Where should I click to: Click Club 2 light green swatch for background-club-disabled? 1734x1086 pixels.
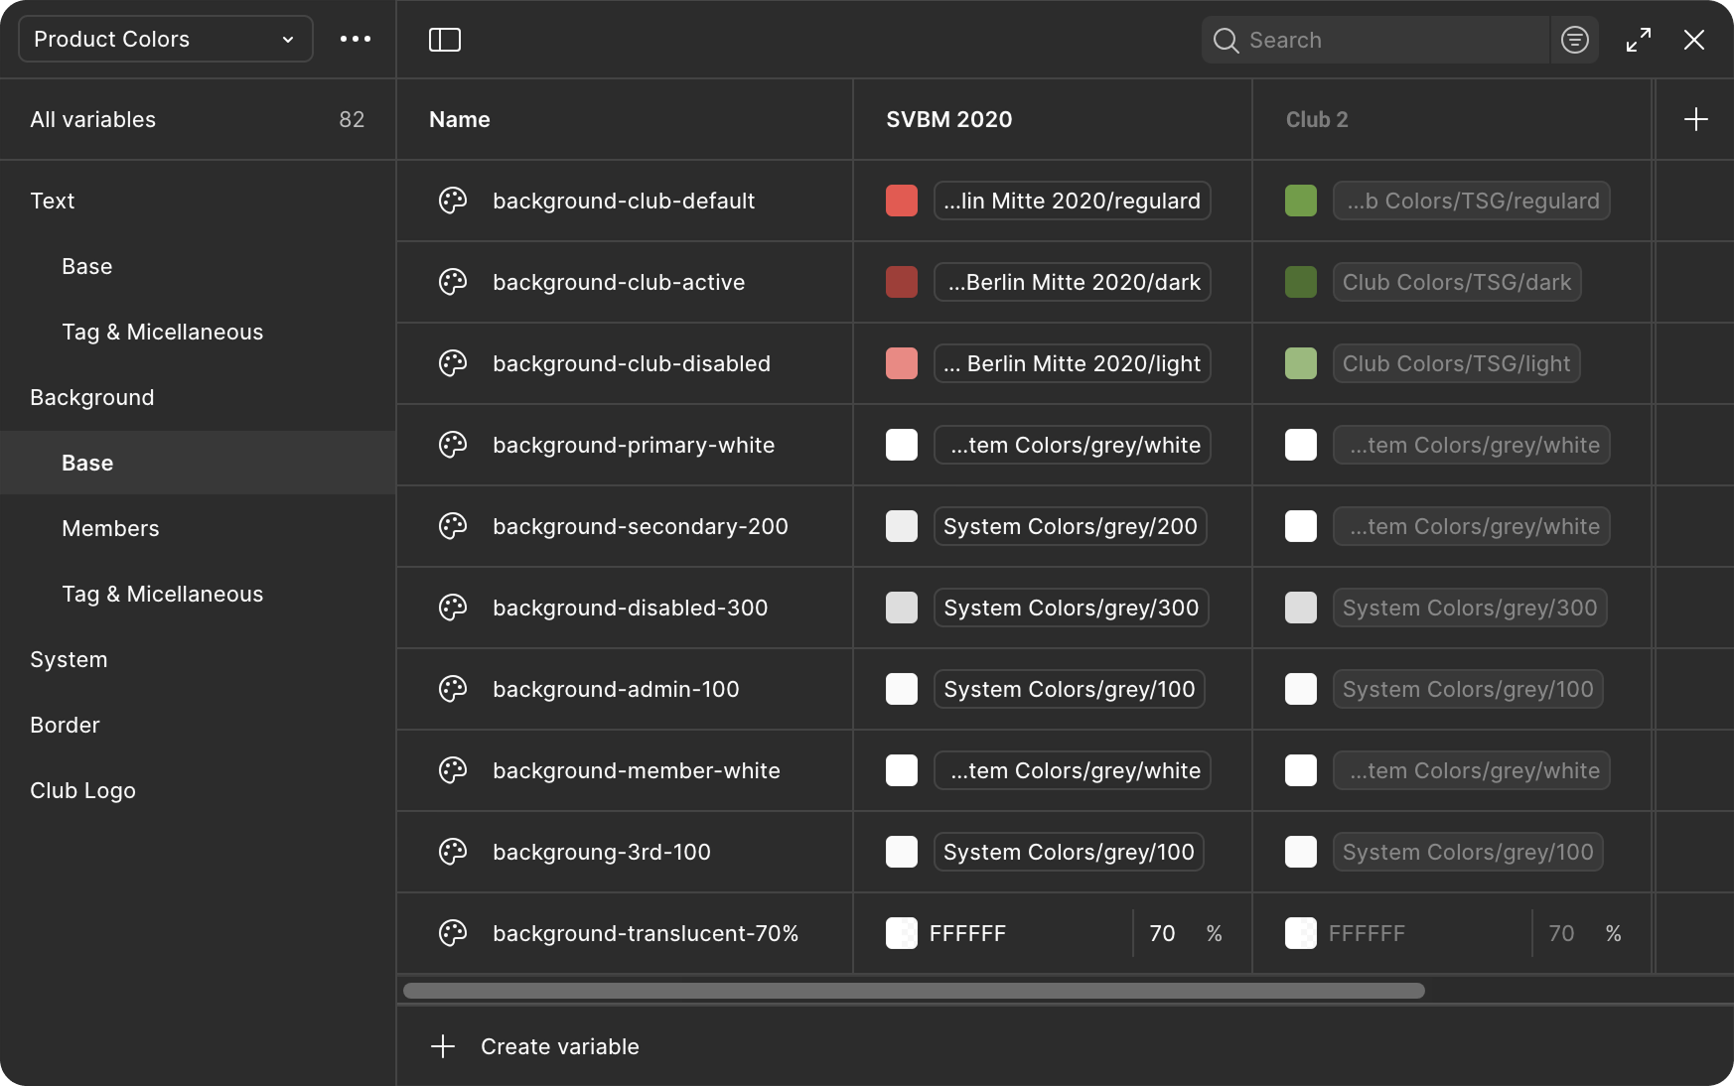click(1301, 363)
